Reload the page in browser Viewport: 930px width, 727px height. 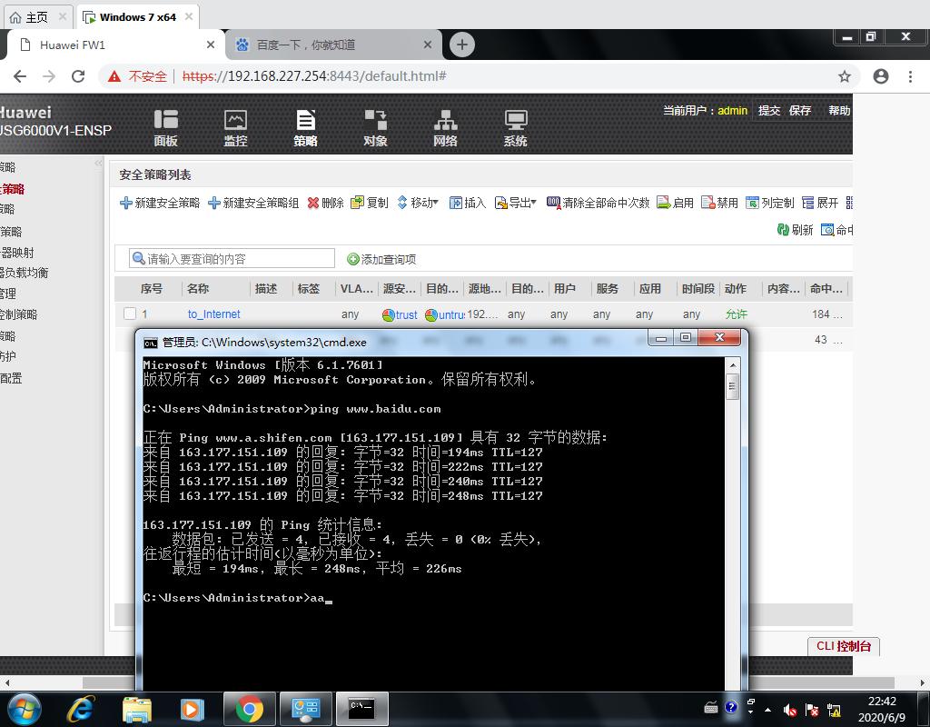(78, 76)
